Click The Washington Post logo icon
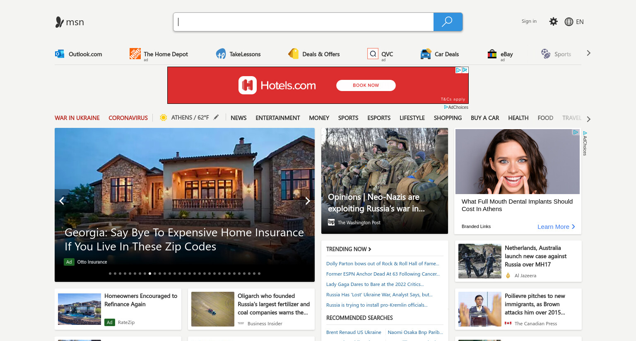 click(331, 222)
